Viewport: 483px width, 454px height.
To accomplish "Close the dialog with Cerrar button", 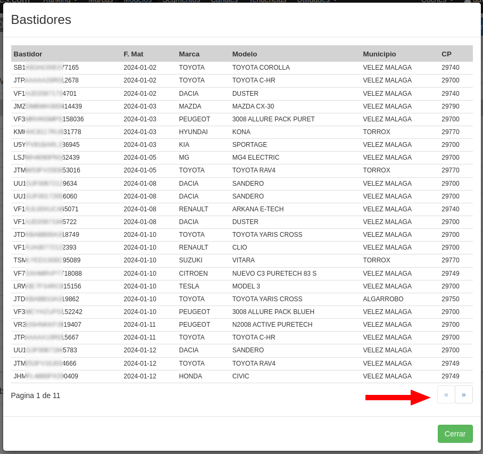I will click(455, 434).
